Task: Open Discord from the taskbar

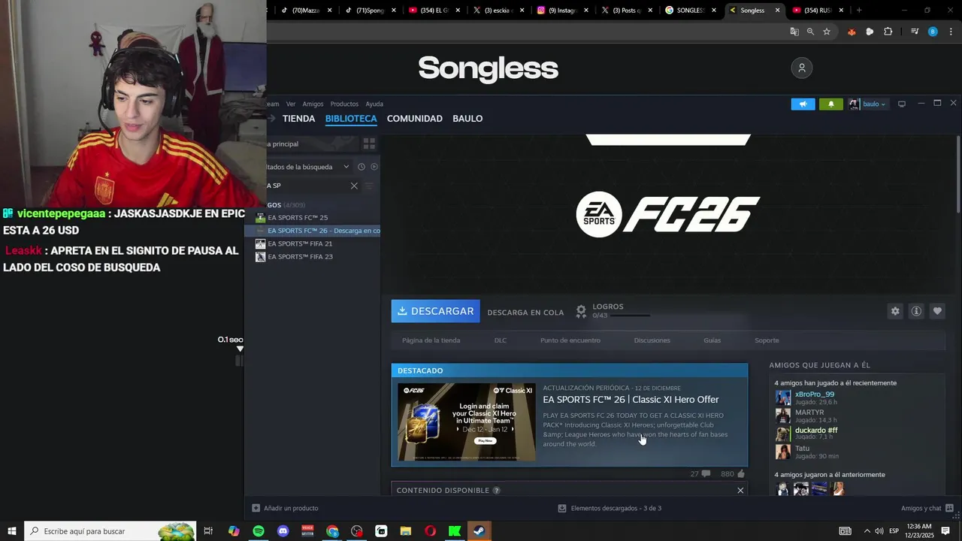Action: (x=283, y=531)
